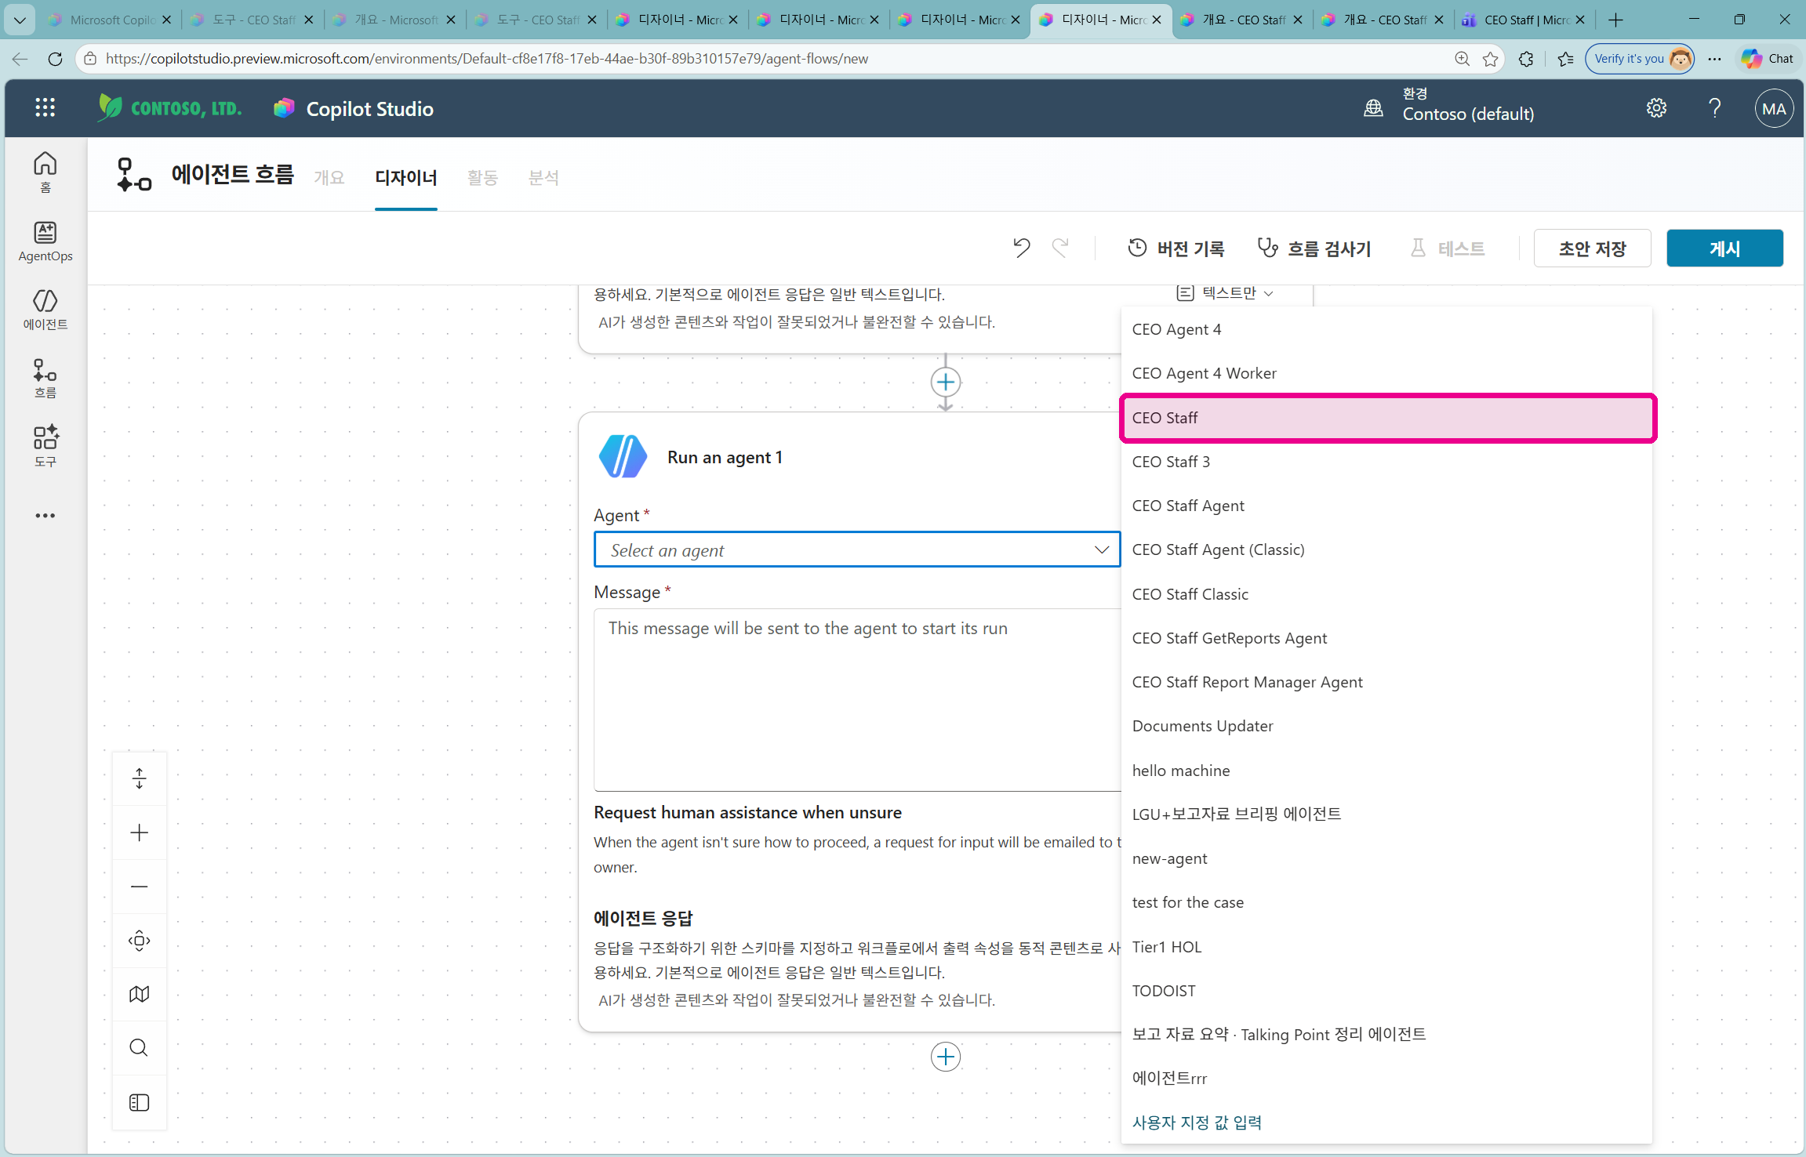Pick CEO Staff GetReports Agent option
Viewport: 1806px width, 1157px height.
coord(1386,638)
